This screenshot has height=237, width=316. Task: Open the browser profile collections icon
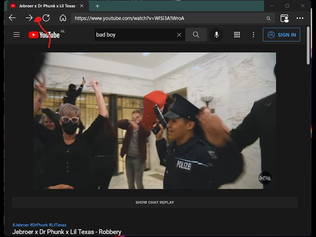tap(284, 18)
